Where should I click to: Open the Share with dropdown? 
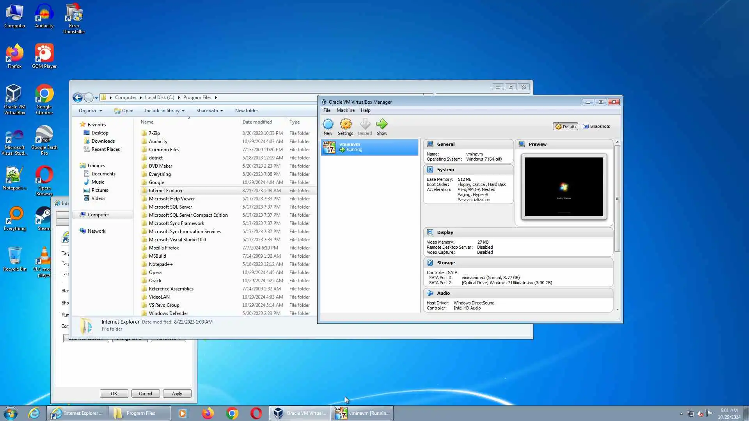point(209,111)
